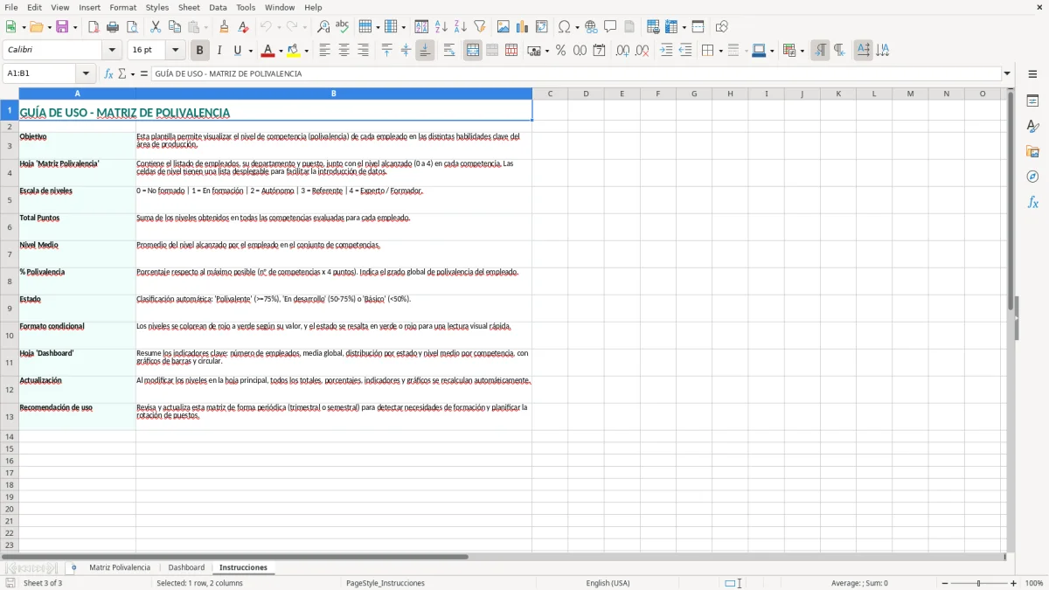Switch to the Matriz Polivalencia sheet tab
The width and height of the screenshot is (1049, 590).
tap(120, 567)
